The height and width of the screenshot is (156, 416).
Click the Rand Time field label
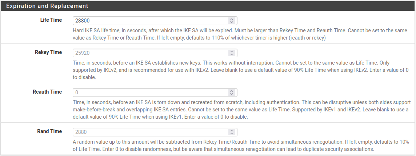point(49,131)
